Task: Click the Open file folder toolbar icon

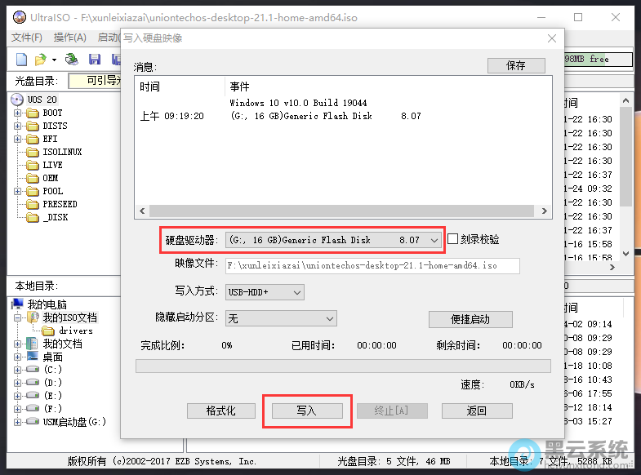Action: (40, 60)
